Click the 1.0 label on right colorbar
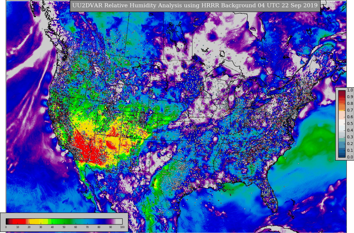This screenshot has width=354, height=233. coord(350,90)
